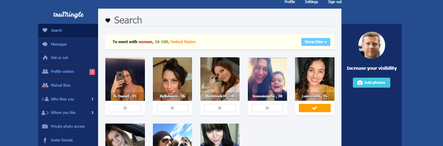443x146 pixels.
Task: Click the flame icon for Hot or not
Action: (45, 58)
